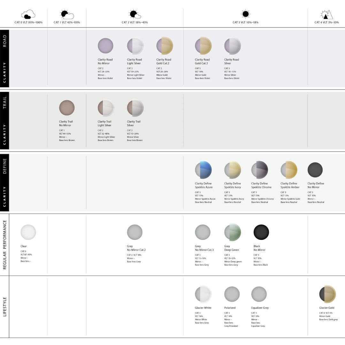This screenshot has height=345, width=345.
Task: Click the Equalizer Grey lens name
Action: (260, 308)
